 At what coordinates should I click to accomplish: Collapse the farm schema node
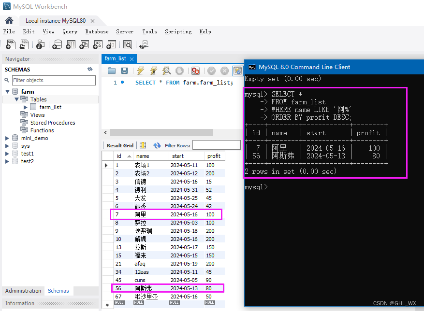point(7,92)
